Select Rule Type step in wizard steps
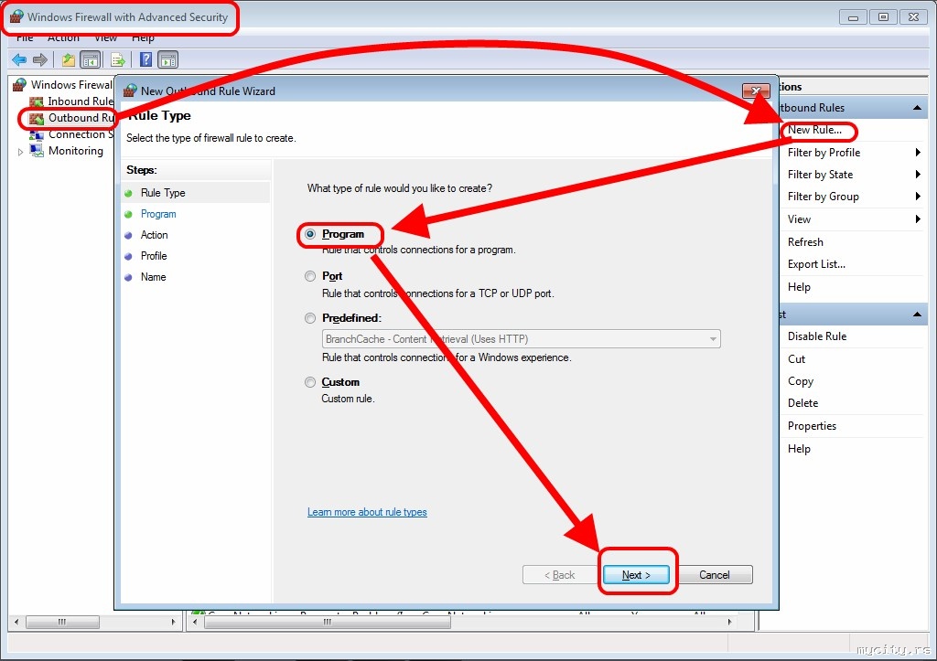Image resolution: width=937 pixels, height=661 pixels. (x=163, y=193)
